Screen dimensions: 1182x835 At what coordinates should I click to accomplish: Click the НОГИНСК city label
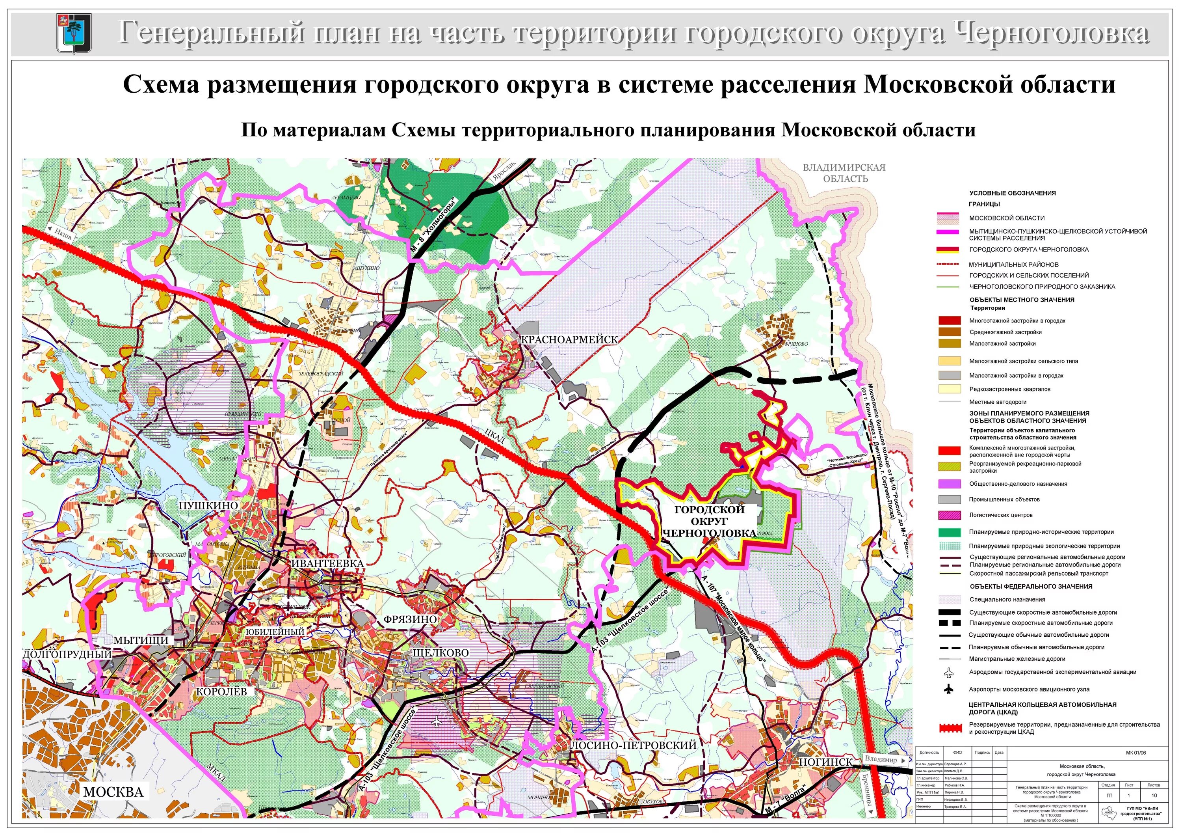826,762
